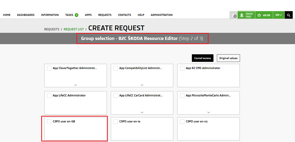
Task: Open the blurred user profile button
Action: 246,15
